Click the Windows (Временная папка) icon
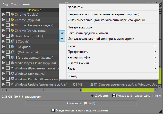163x114 pixels. [x=12, y=68]
